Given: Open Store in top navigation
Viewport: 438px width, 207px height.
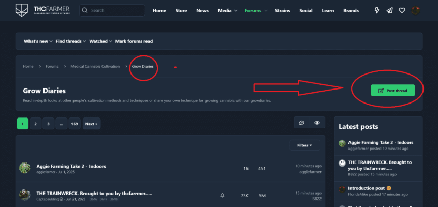Looking at the screenshot, I should [x=181, y=11].
